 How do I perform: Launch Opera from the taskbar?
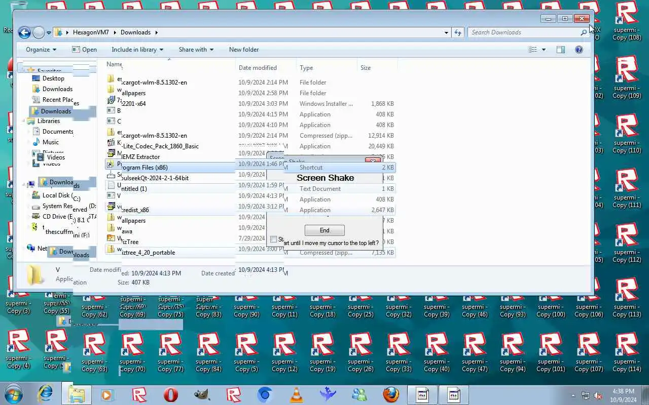point(170,394)
